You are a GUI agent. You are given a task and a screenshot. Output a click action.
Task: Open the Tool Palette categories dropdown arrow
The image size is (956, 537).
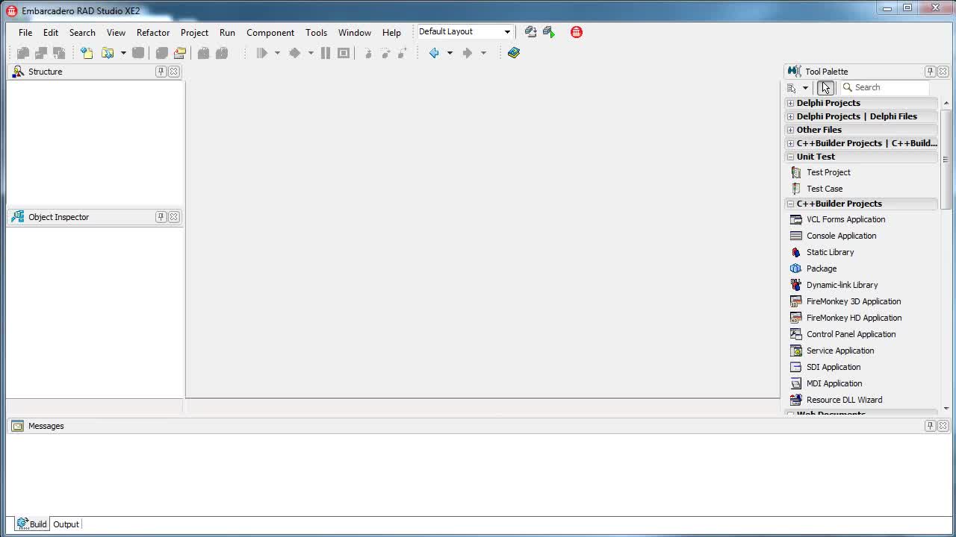pyautogui.click(x=805, y=88)
